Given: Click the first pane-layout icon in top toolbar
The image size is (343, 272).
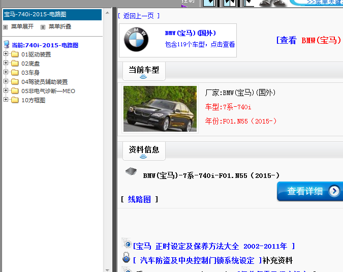Looking at the screenshot, I should click(209, 3).
